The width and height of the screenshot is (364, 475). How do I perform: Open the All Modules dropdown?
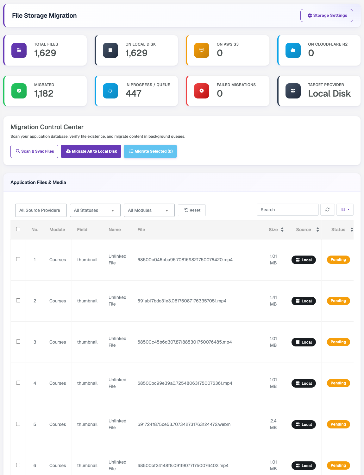tap(149, 210)
